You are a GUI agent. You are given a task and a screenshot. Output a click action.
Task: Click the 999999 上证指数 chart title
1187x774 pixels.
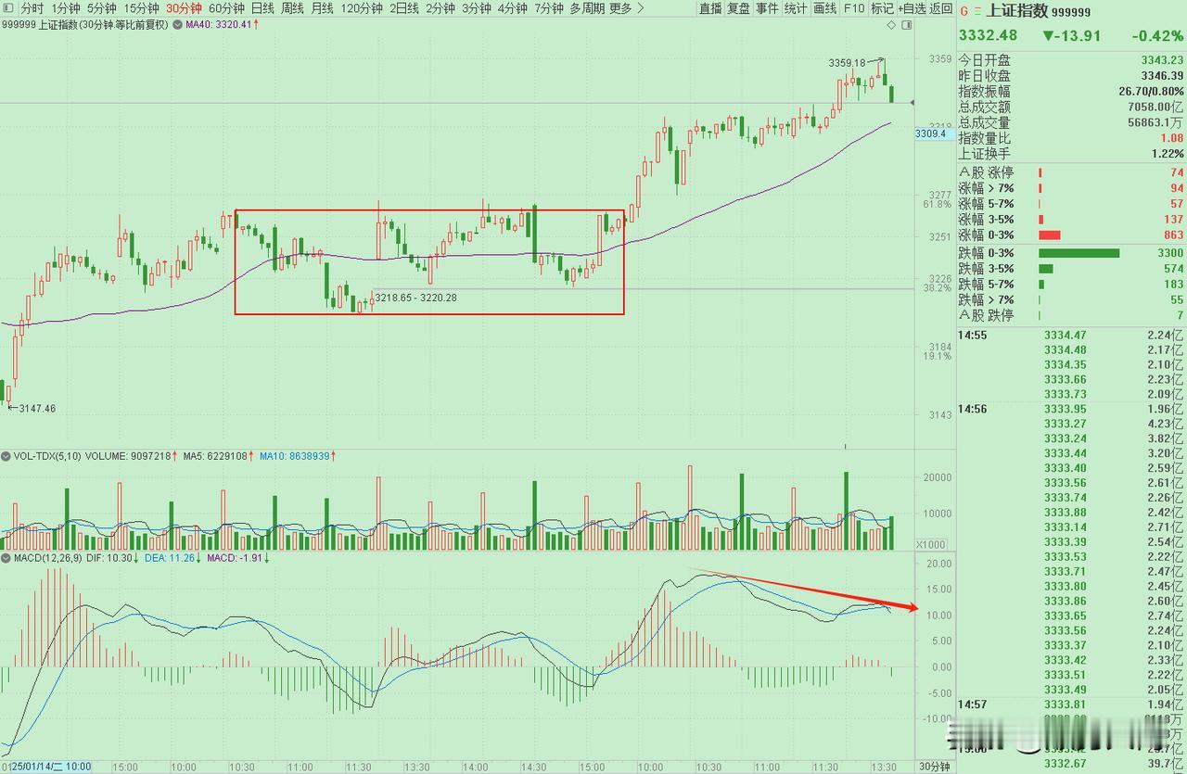84,24
